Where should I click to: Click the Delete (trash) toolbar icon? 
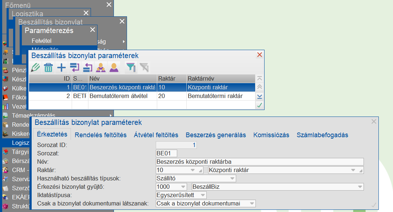point(48,68)
